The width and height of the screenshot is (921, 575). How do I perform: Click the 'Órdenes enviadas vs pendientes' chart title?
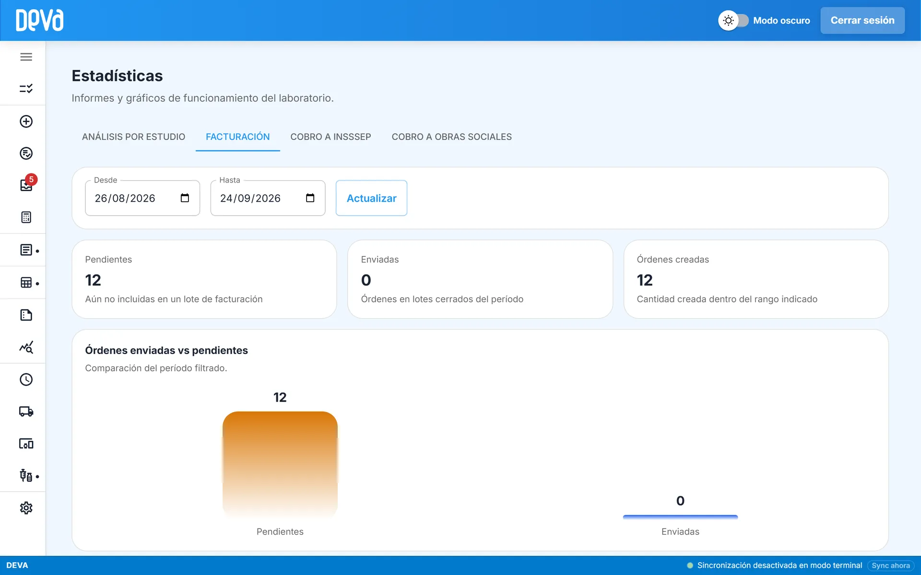(x=166, y=350)
